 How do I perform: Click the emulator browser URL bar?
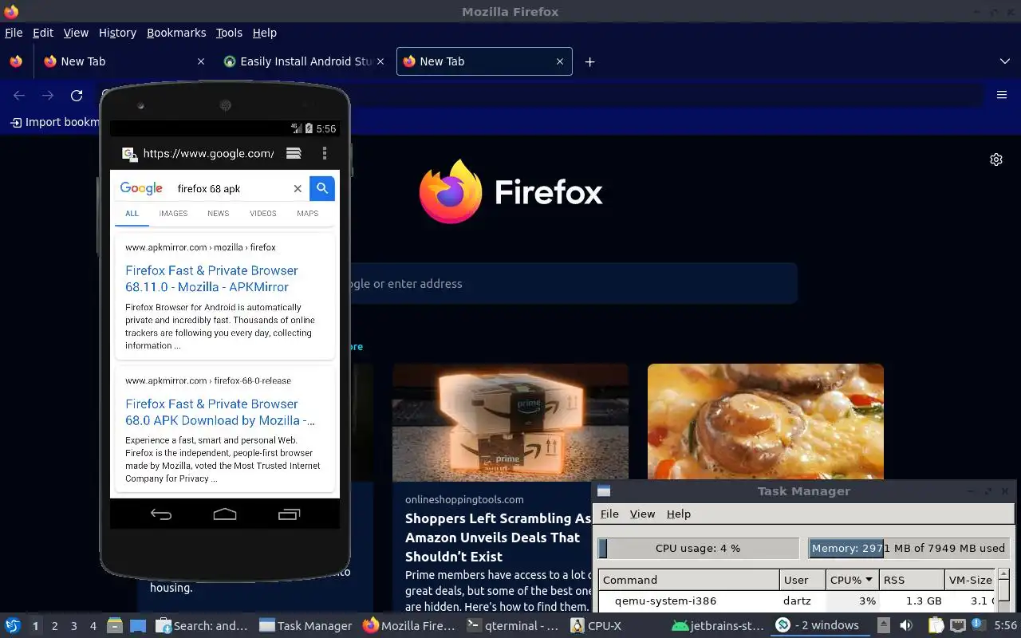coord(208,153)
